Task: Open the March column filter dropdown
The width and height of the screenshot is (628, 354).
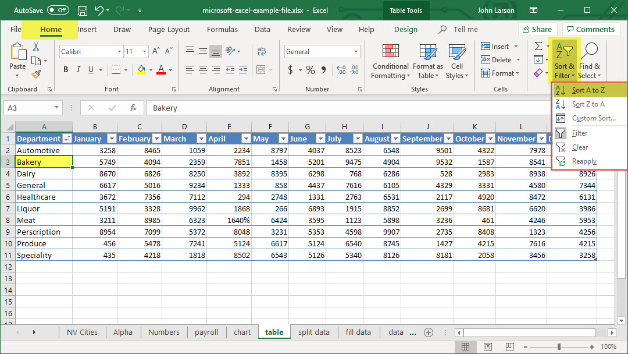Action: (x=201, y=139)
